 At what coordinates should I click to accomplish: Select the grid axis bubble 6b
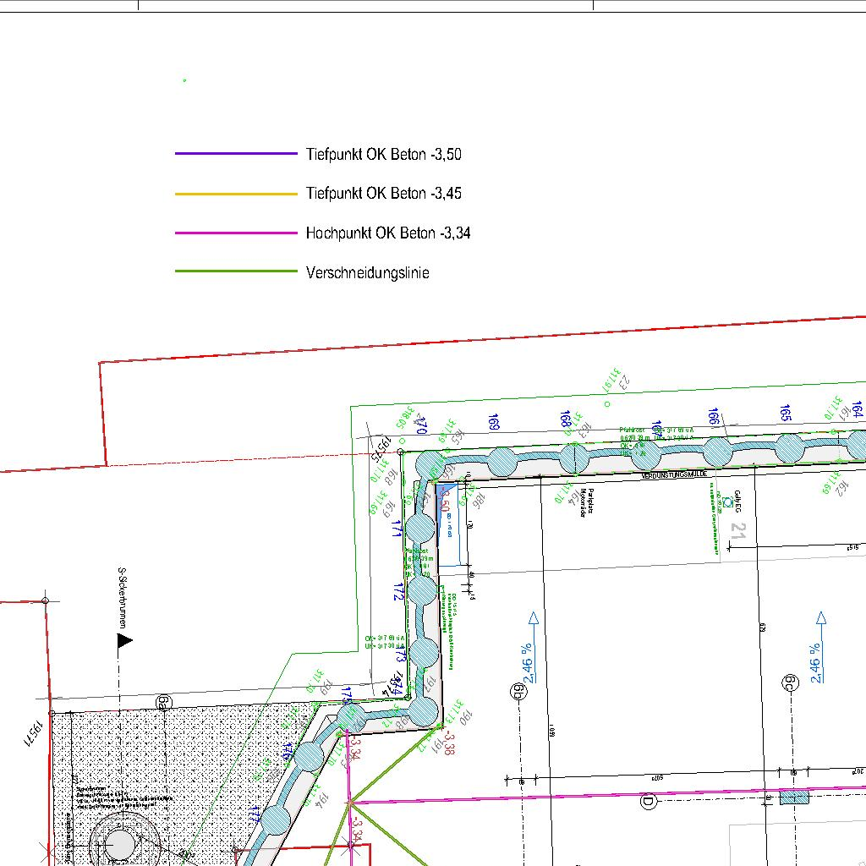518,693
